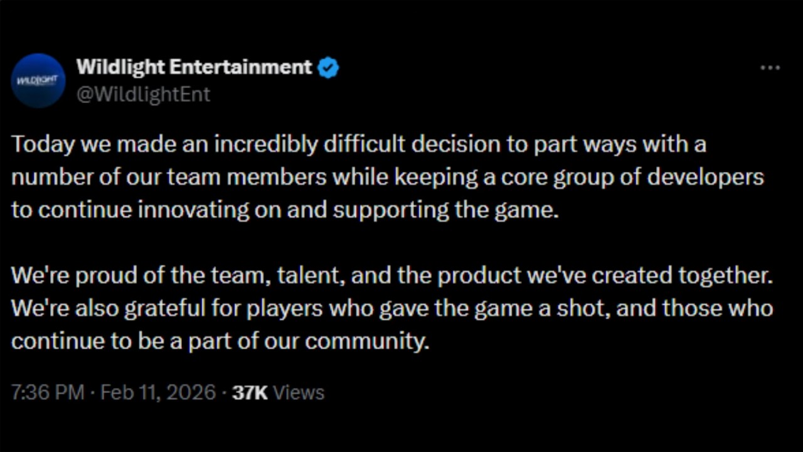This screenshot has height=452, width=803.
Task: Open the 37K view count number
Action: [x=250, y=392]
